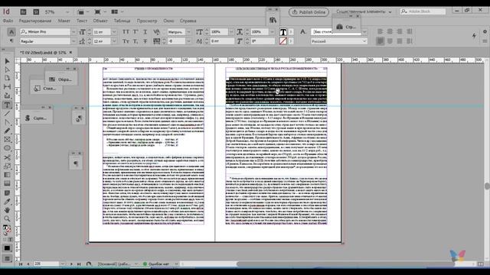Click the Publish Online button
The height and width of the screenshot is (275, 490).
point(309,12)
